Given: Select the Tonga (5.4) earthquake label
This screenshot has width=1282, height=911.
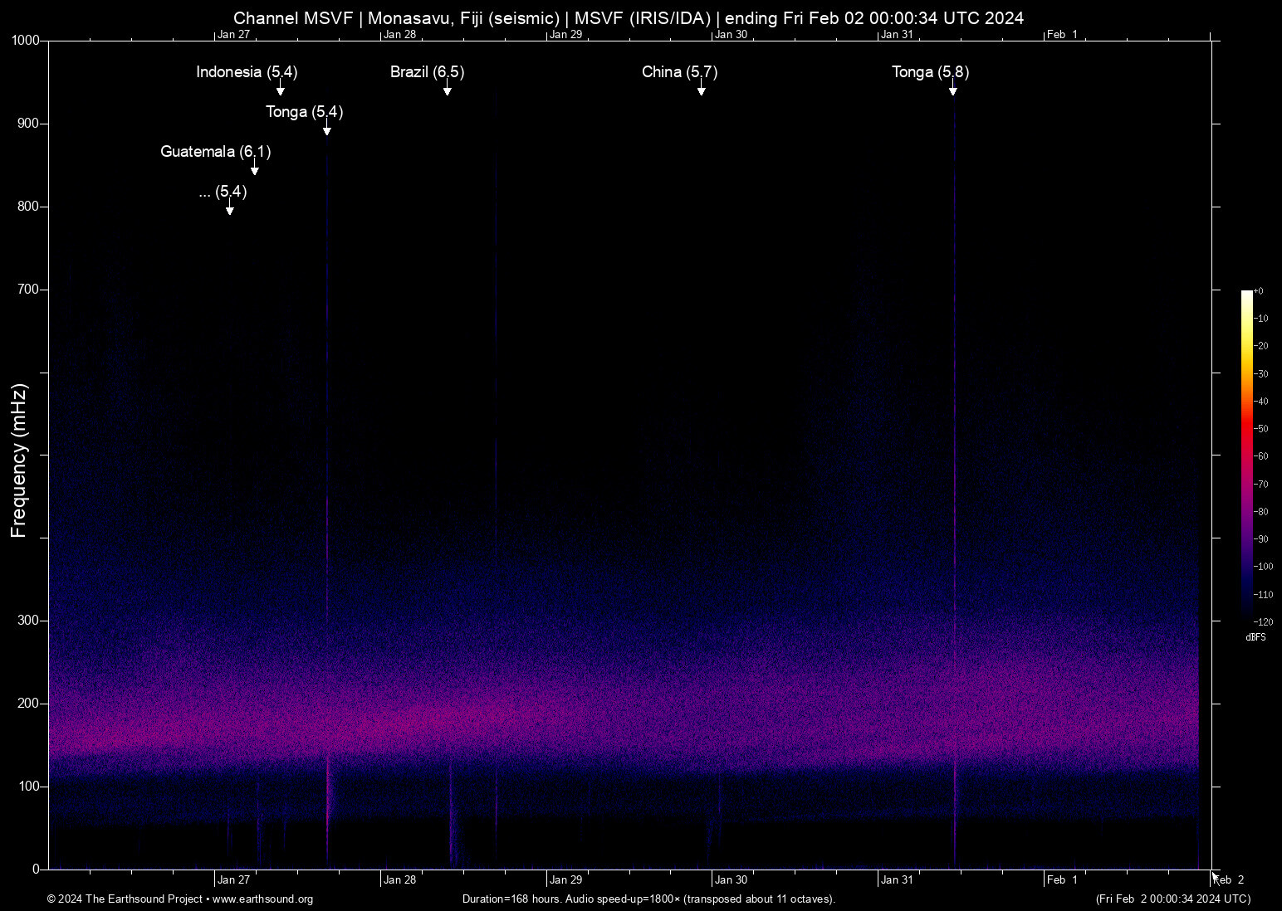Looking at the screenshot, I should pyautogui.click(x=305, y=112).
